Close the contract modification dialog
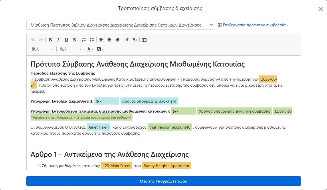Screen dimensions: 327x190 320,9
